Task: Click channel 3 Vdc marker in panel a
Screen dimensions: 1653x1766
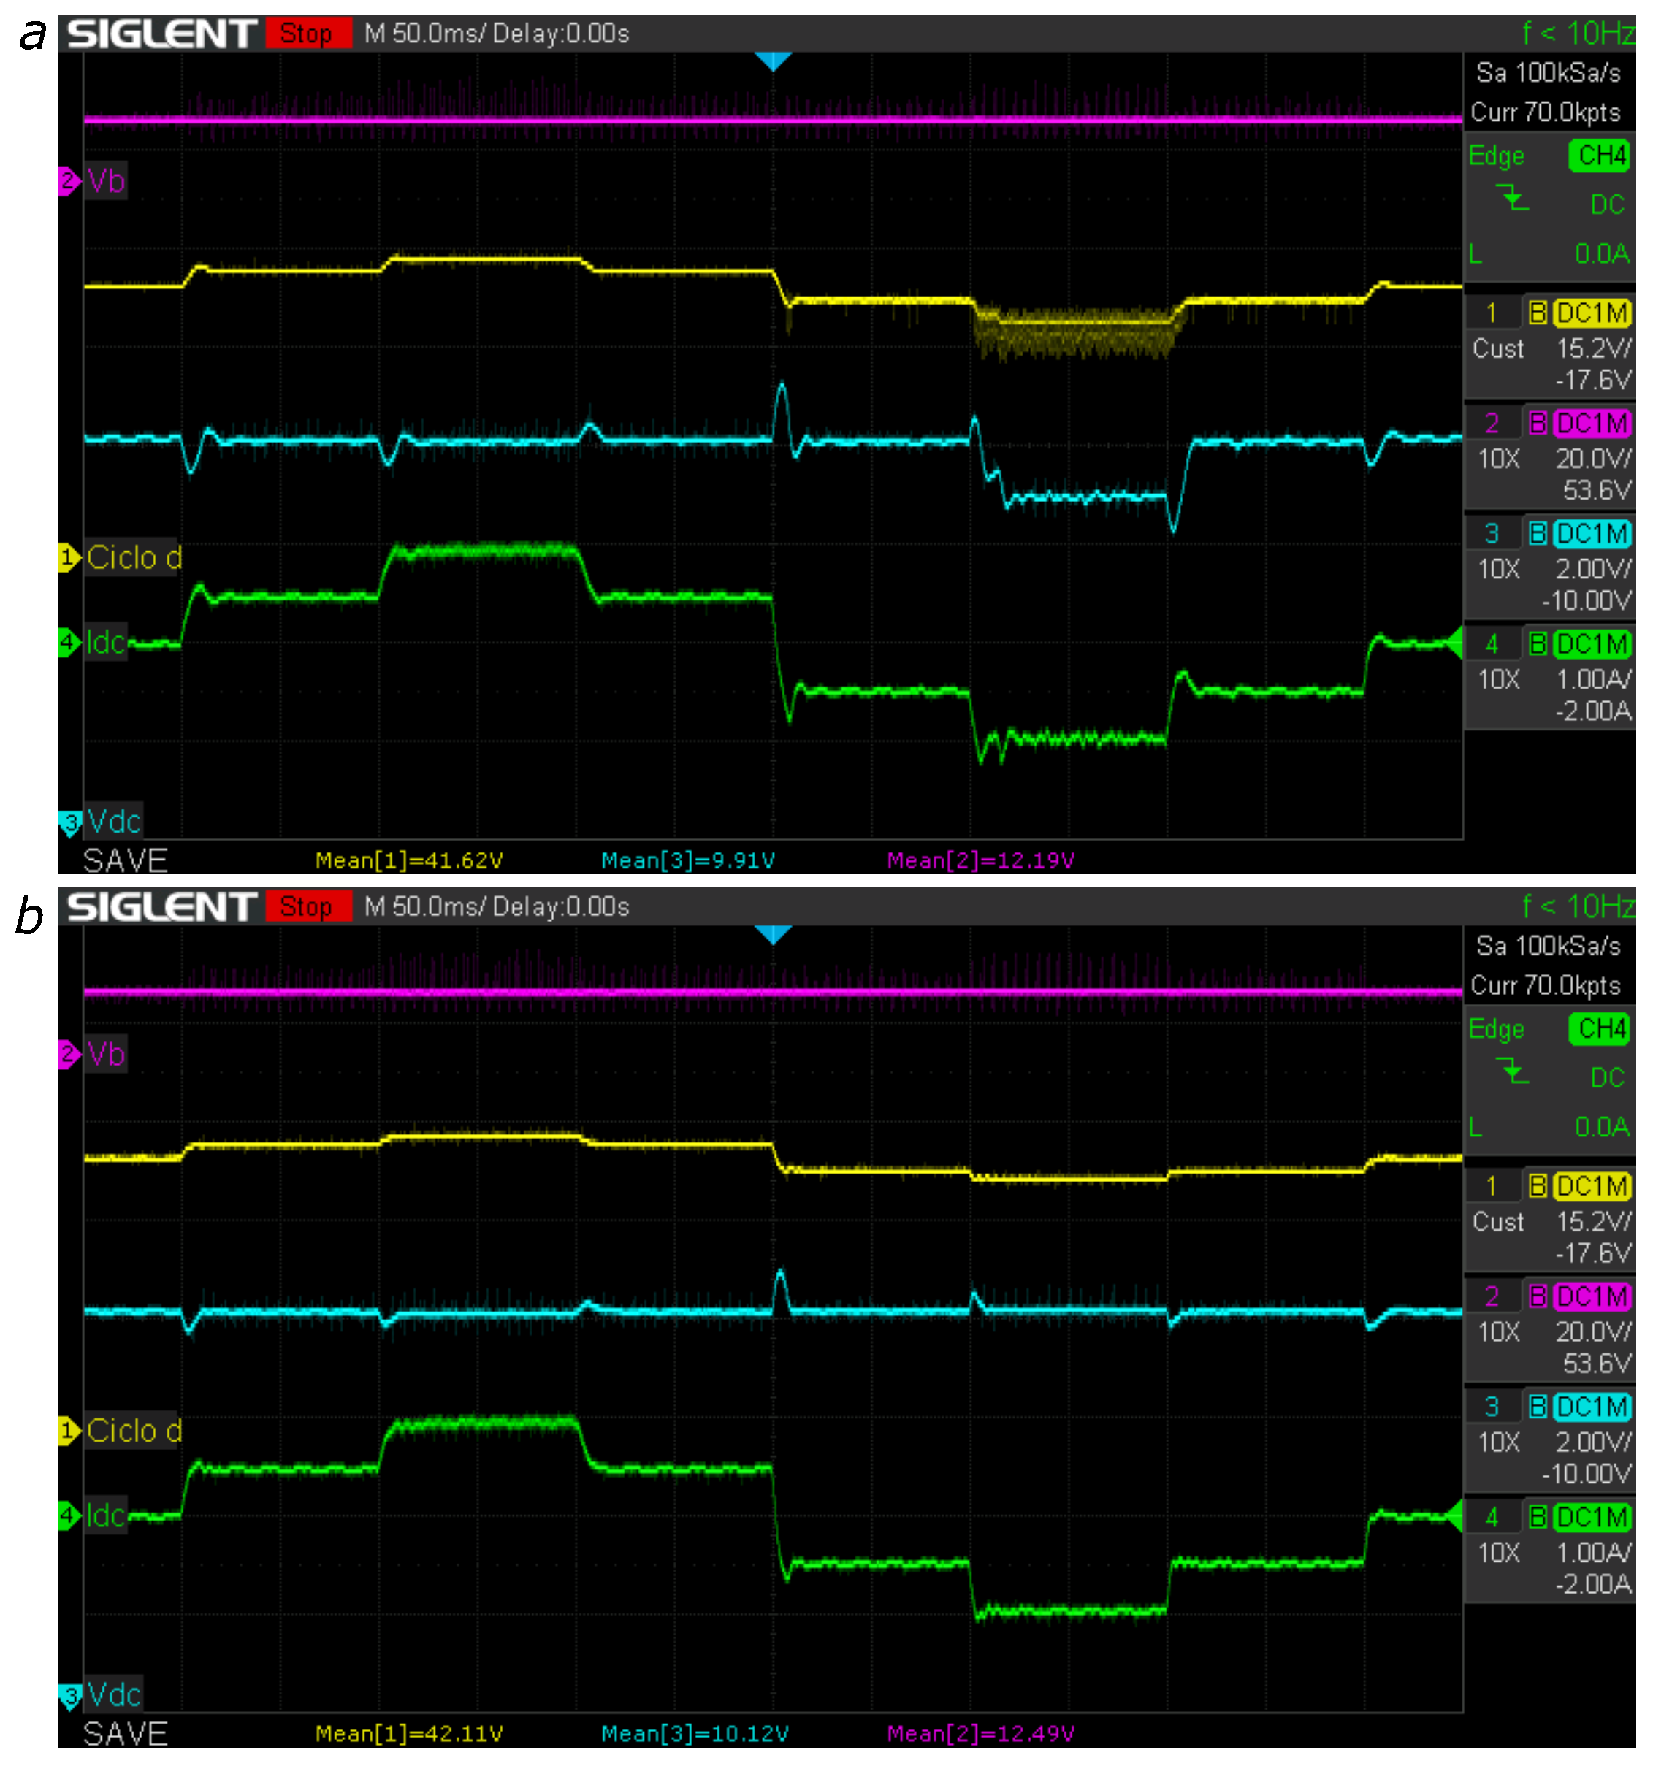Action: point(70,822)
